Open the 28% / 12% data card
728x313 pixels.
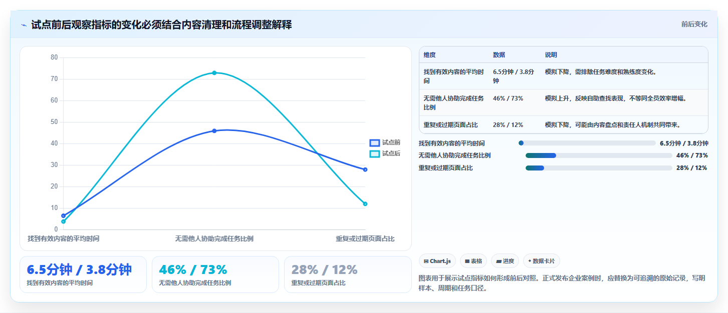(348, 274)
